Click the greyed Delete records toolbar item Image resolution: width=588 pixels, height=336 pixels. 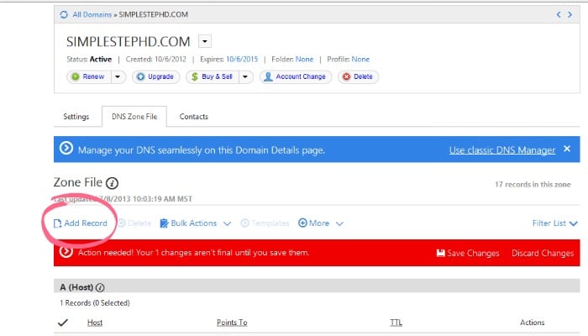tap(134, 223)
